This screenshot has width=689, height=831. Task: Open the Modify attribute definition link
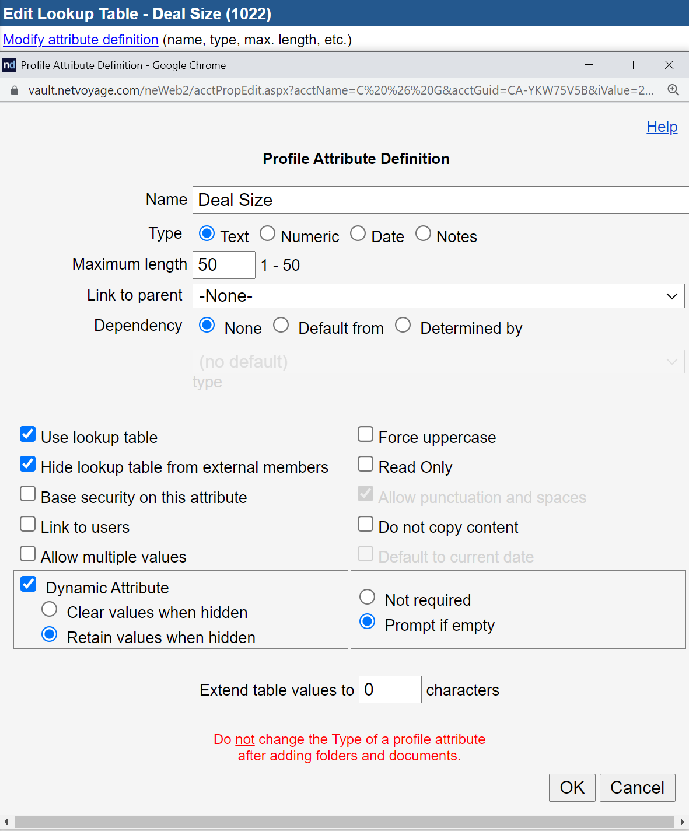point(80,40)
